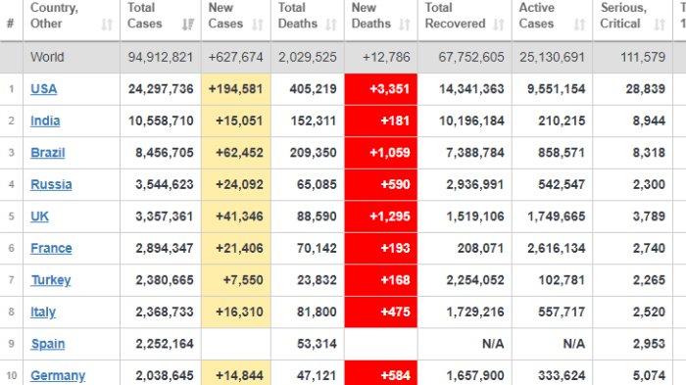Sort by Country, Other column arrows icon

[x=107, y=24]
